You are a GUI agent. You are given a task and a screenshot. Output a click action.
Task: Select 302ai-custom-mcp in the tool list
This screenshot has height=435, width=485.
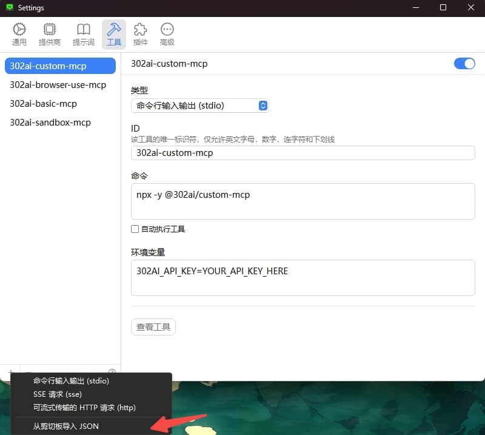coord(60,66)
